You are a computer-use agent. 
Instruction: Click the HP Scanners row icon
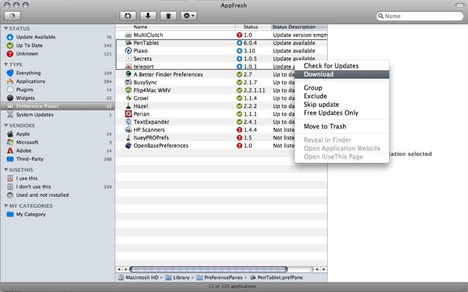tap(128, 130)
